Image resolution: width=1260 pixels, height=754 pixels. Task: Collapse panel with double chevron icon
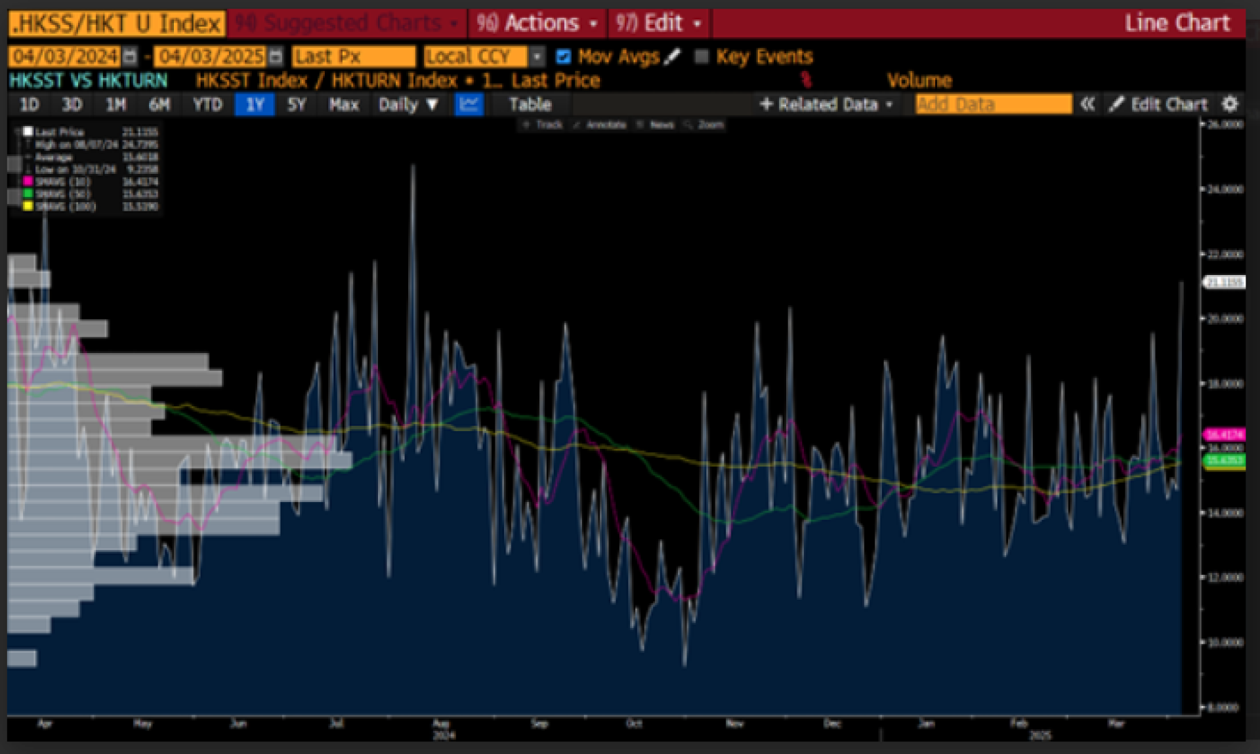coord(1087,104)
